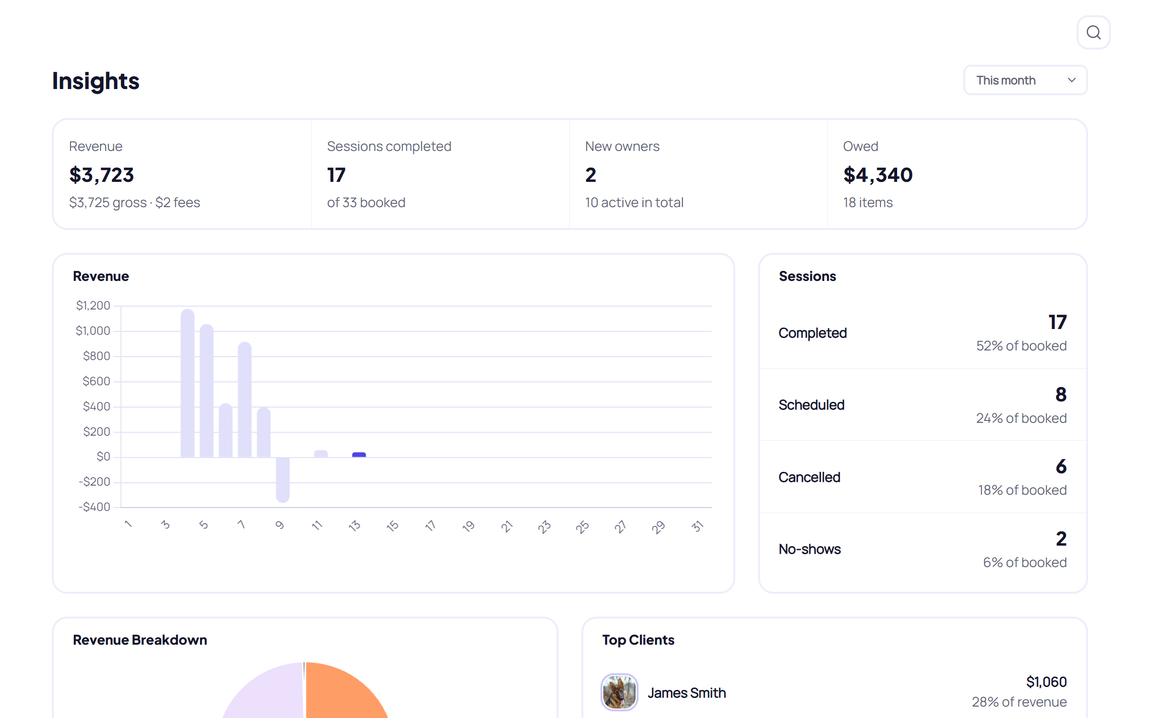Expand the This month period dropdown

click(1025, 80)
